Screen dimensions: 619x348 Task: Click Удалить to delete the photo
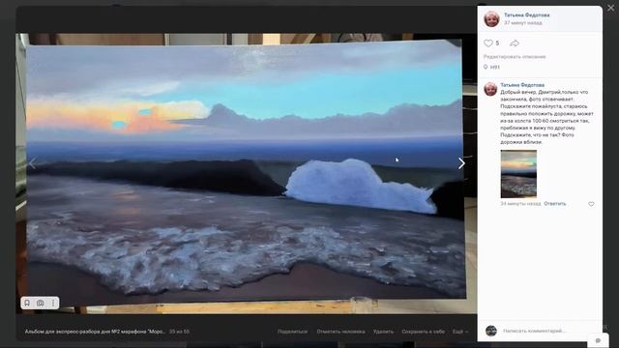[383, 332]
